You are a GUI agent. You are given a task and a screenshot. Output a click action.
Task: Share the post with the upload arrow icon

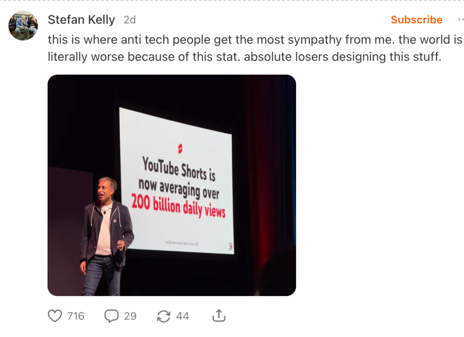tap(219, 316)
